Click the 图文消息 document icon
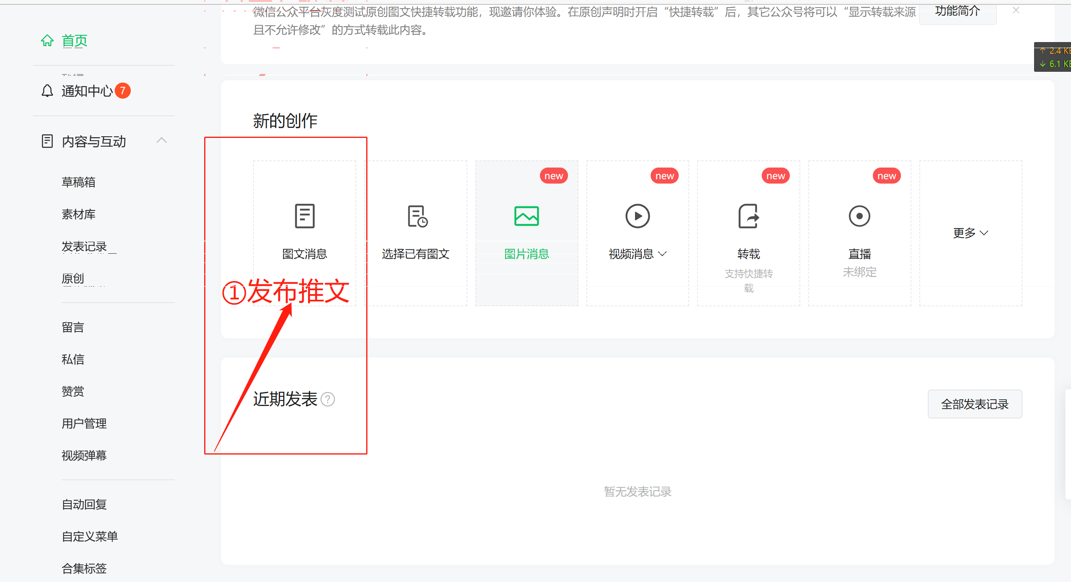1071x582 pixels. pyautogui.click(x=304, y=216)
